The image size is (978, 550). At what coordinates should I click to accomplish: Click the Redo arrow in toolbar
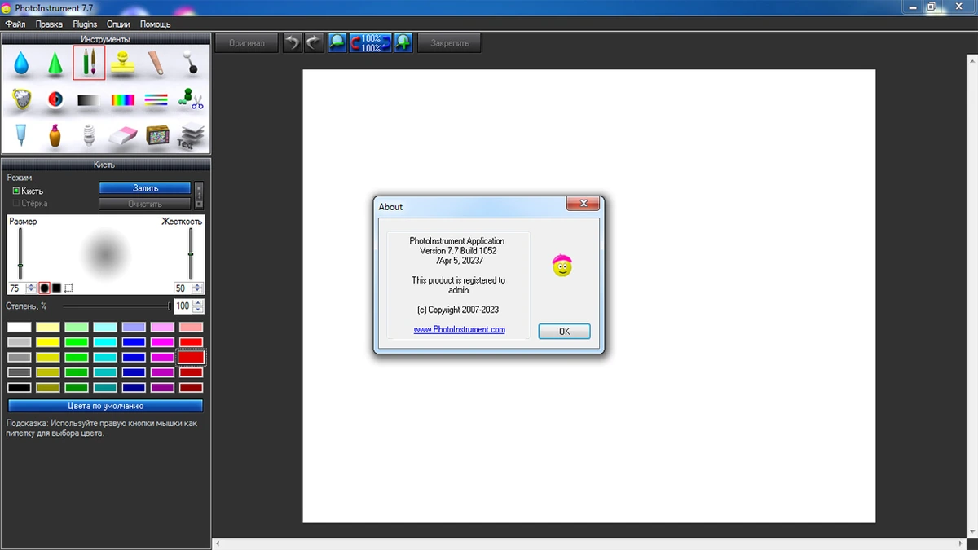(315, 42)
